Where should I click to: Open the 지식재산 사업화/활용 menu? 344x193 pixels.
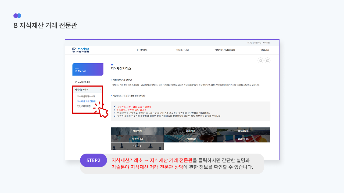tap(225, 50)
